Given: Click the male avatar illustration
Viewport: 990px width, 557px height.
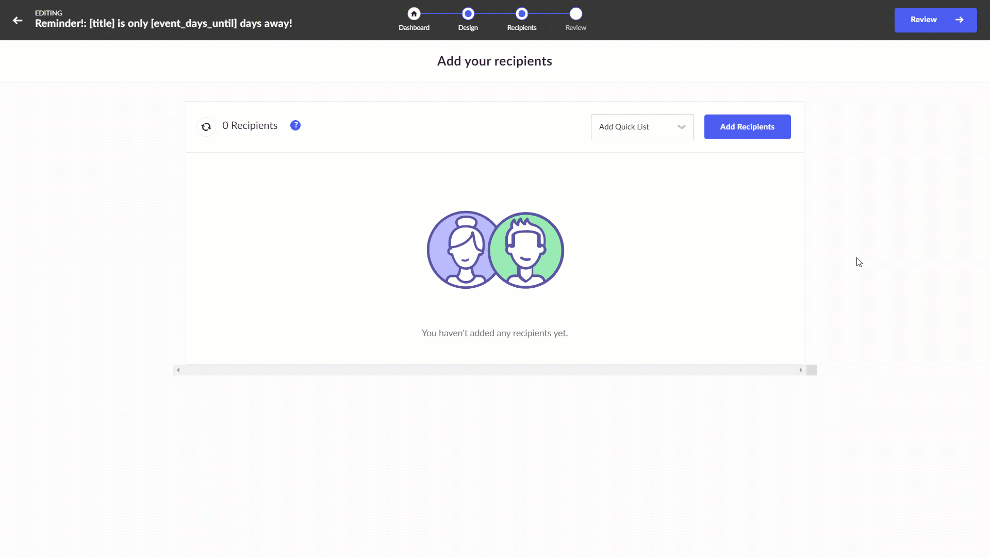Looking at the screenshot, I should (x=526, y=250).
